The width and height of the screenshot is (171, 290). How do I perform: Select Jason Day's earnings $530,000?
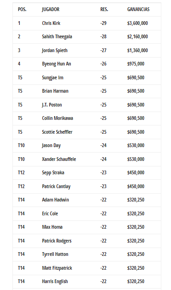136,145
